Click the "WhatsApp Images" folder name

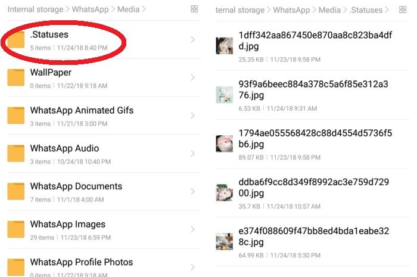(x=67, y=225)
